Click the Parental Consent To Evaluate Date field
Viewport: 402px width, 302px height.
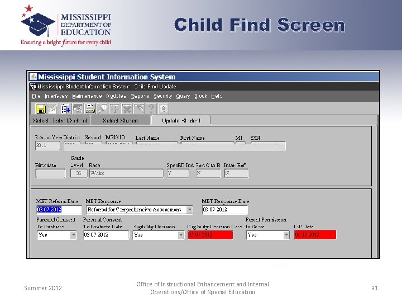tap(106, 235)
